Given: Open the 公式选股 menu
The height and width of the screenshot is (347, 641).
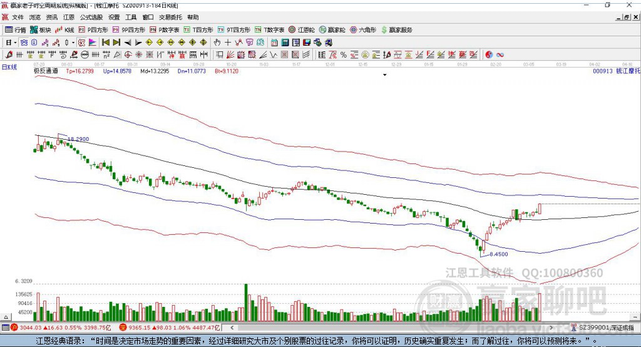Looking at the screenshot, I should point(91,17).
